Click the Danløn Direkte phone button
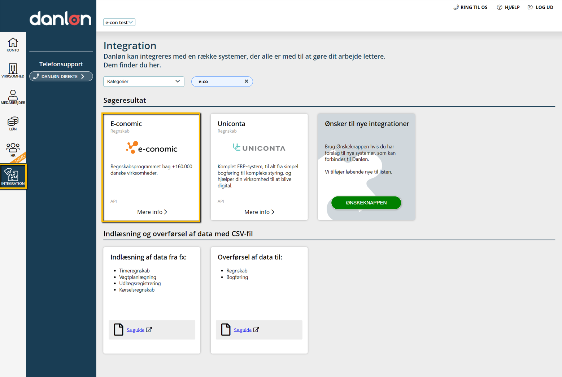Viewport: 562px width, 377px height. pyautogui.click(x=61, y=76)
